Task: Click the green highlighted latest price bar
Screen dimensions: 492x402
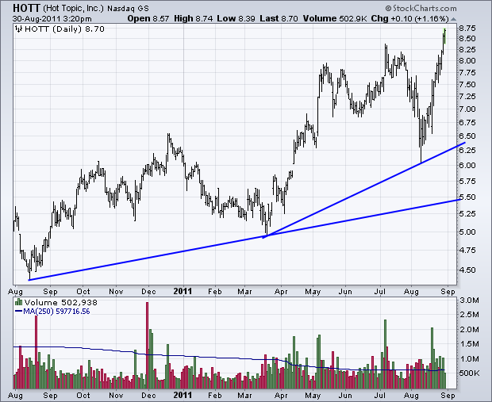Action: (444, 36)
